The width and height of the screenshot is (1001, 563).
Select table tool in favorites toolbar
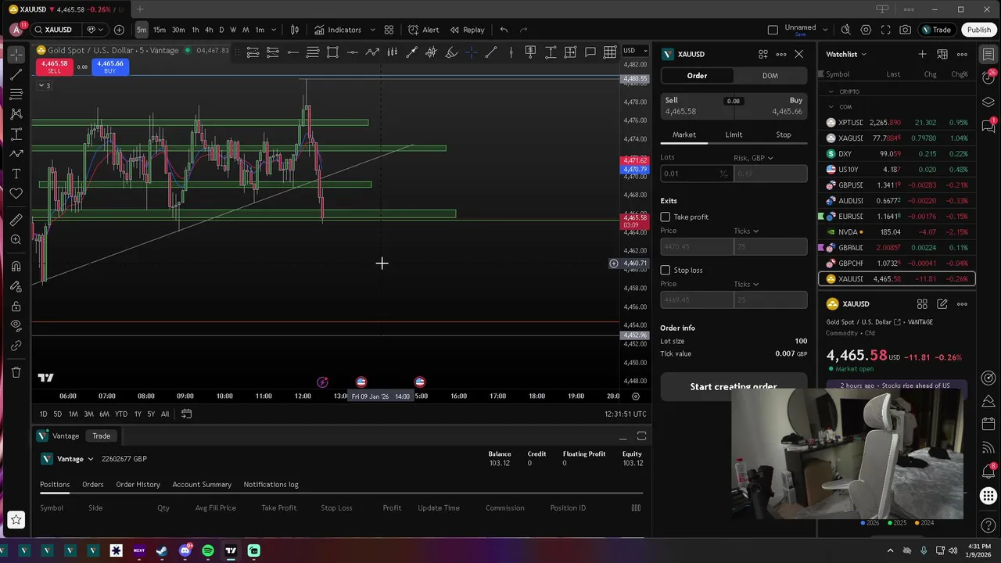[x=610, y=52]
